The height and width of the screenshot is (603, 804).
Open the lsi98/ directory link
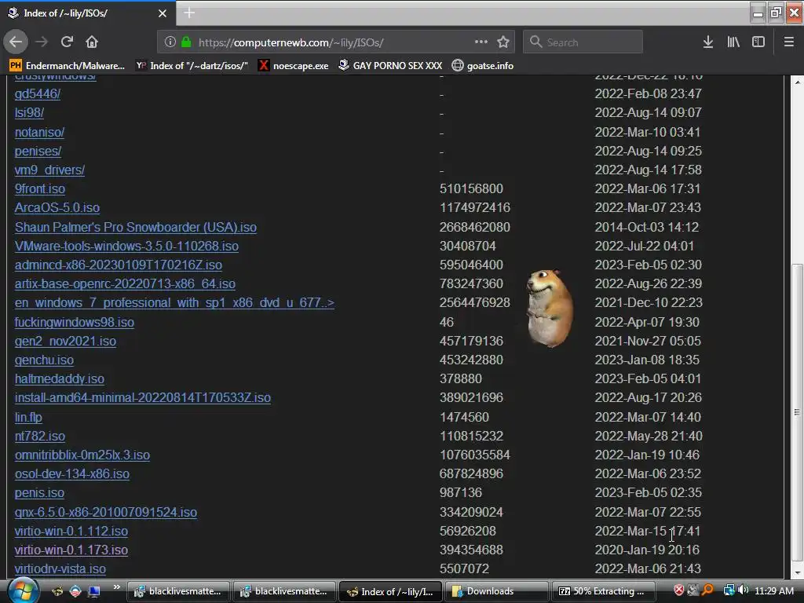(29, 113)
